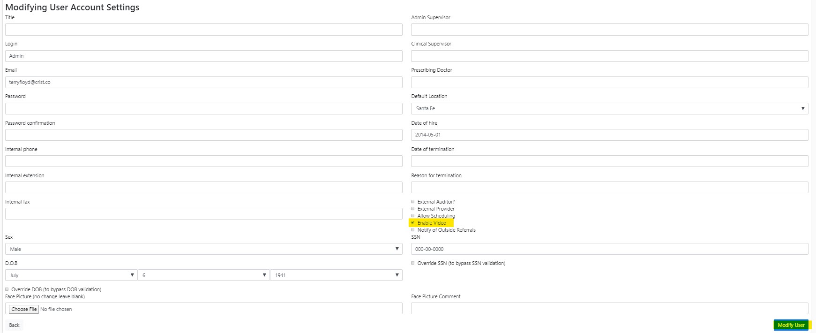
Task: Open the Default Location dropdown showing Santa Fe
Action: tap(609, 108)
